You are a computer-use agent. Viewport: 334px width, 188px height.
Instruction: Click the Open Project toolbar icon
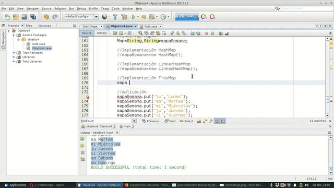pos(25,17)
